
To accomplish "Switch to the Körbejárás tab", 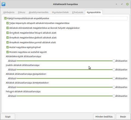I will click(x=9, y=12).
